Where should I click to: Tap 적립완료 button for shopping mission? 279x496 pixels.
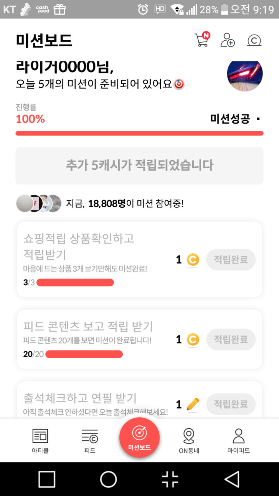click(231, 260)
